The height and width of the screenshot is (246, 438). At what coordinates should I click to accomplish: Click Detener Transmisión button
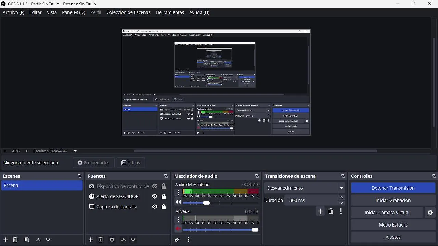(393, 188)
